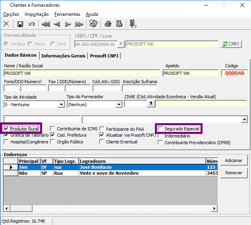Image resolution: width=251 pixels, height=225 pixels.
Task: Uncheck Gráfica de Talonário
Action: point(6,135)
